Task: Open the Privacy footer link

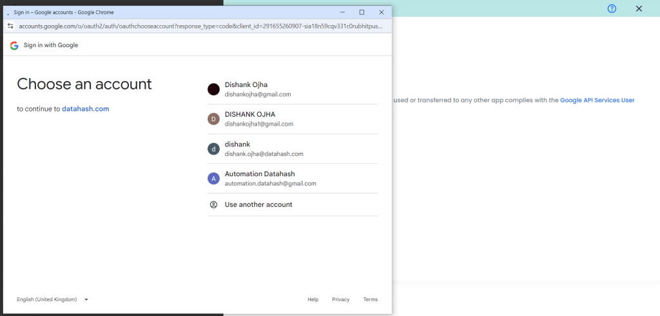Action: [341, 300]
